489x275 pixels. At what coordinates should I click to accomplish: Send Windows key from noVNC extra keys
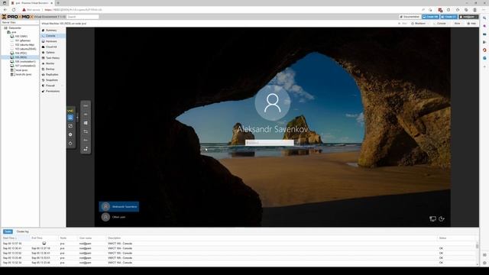(x=86, y=123)
